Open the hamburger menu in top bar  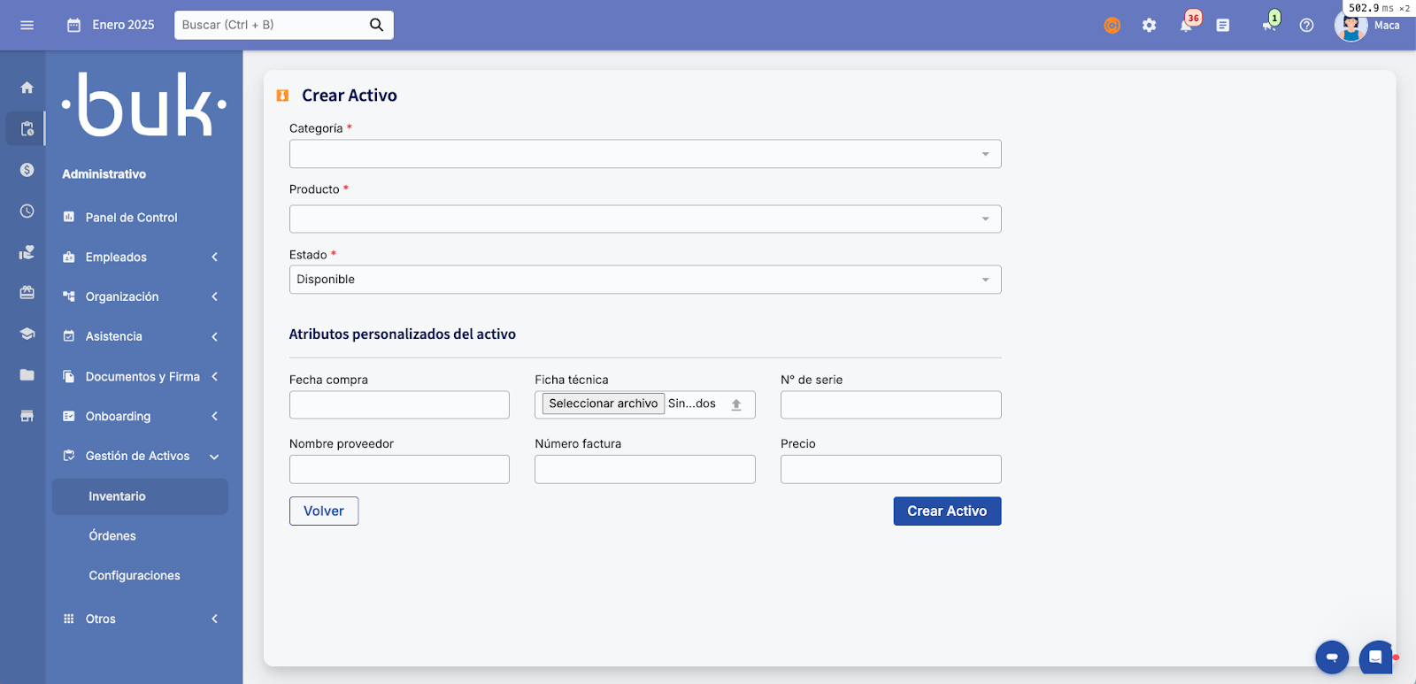[x=27, y=25]
